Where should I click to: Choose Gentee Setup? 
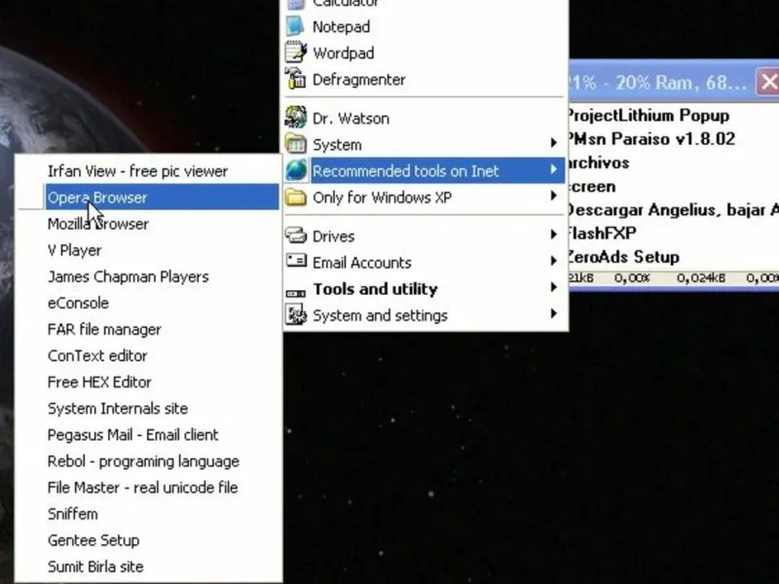pyautogui.click(x=149, y=540)
